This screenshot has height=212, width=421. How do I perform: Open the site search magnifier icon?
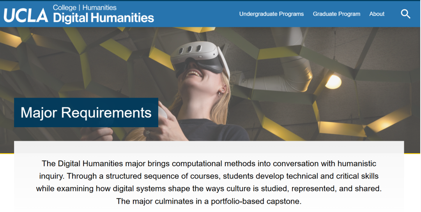[405, 14]
